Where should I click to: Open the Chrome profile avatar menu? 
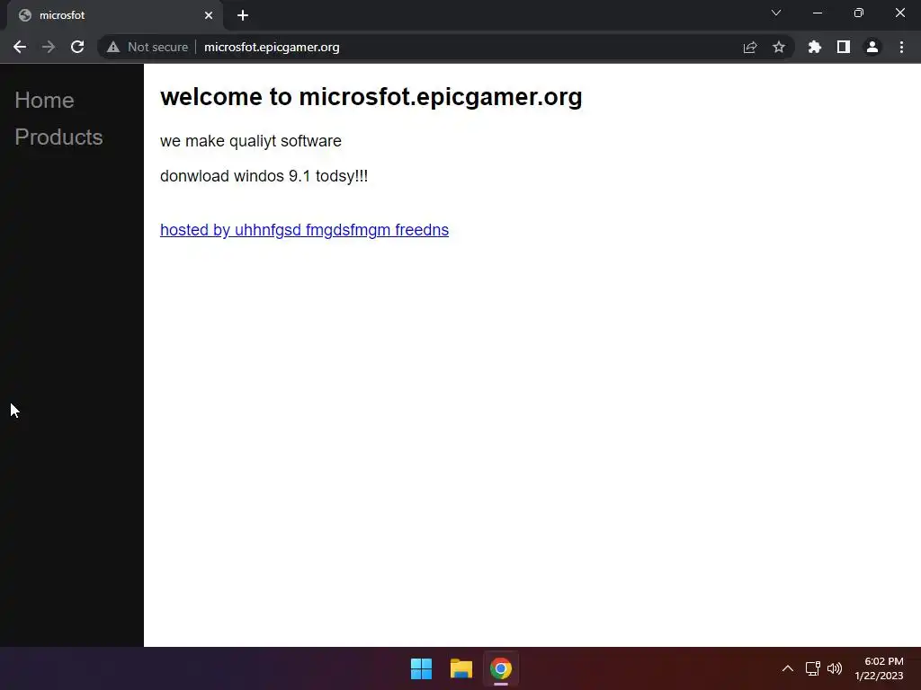tap(872, 47)
